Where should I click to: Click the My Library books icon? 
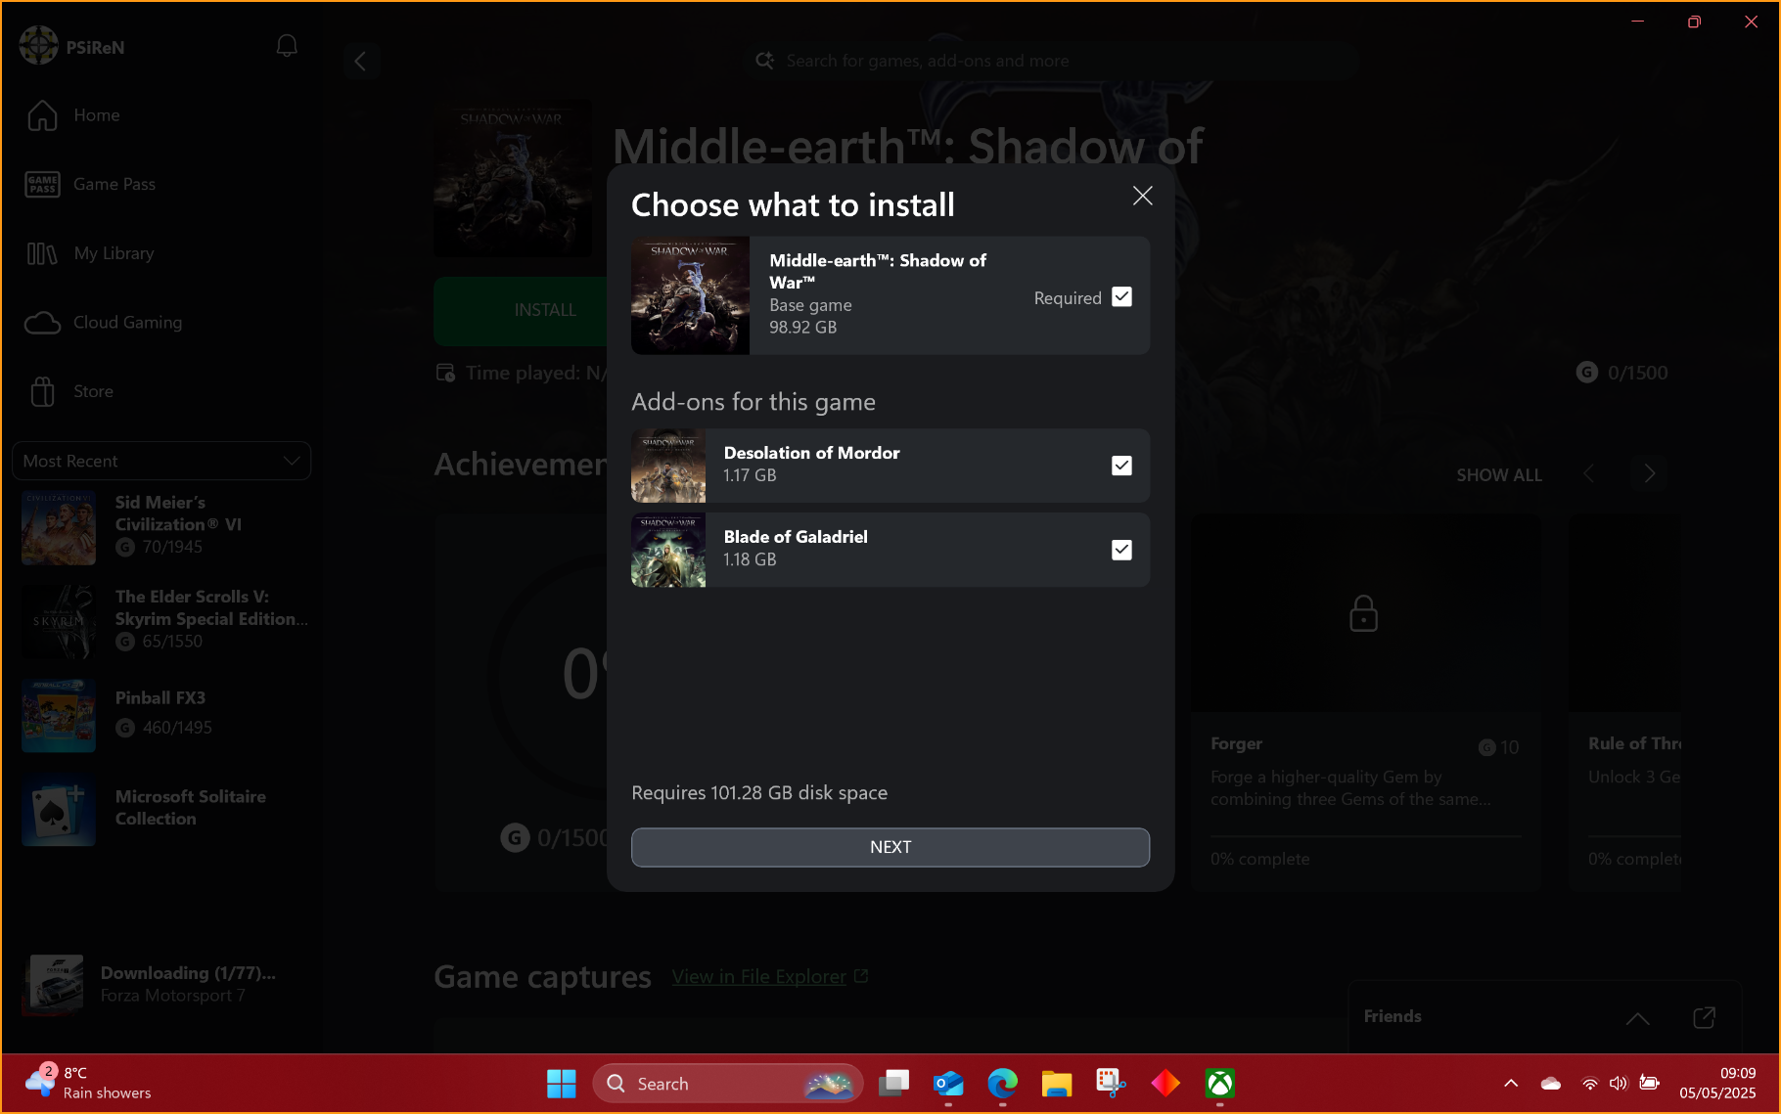point(42,253)
